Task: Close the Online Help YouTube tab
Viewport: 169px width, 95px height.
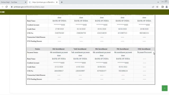Action: click(x=26, y=2)
